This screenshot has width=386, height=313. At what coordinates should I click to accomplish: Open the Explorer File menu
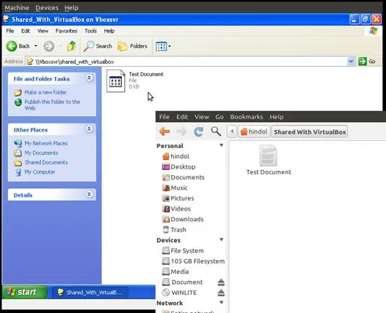pos(10,31)
